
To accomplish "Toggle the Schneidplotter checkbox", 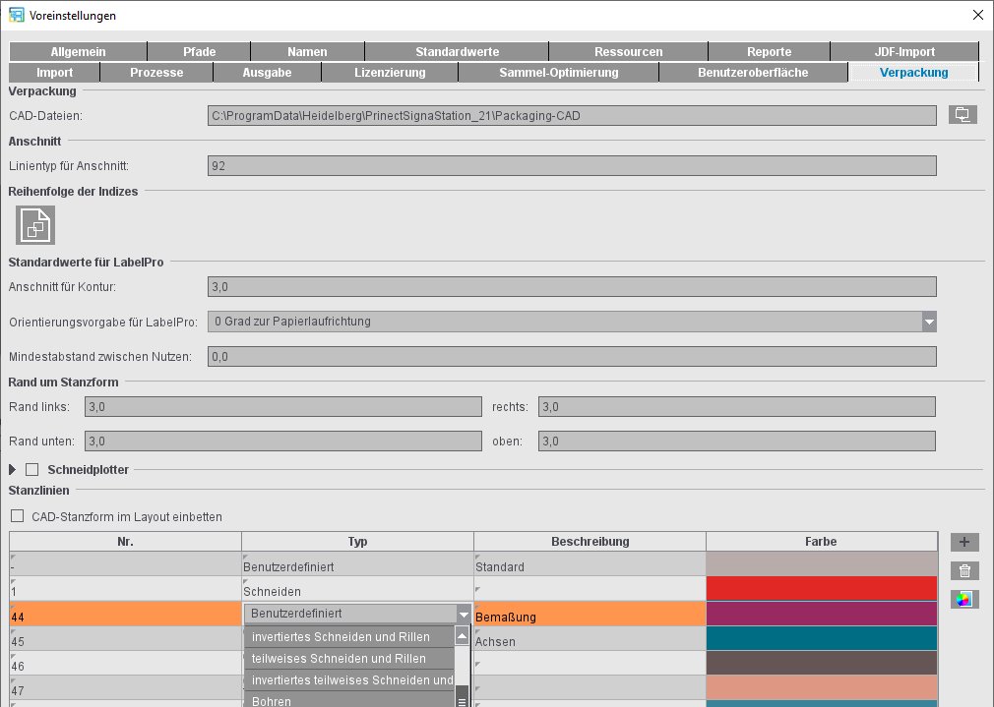I will (x=32, y=469).
